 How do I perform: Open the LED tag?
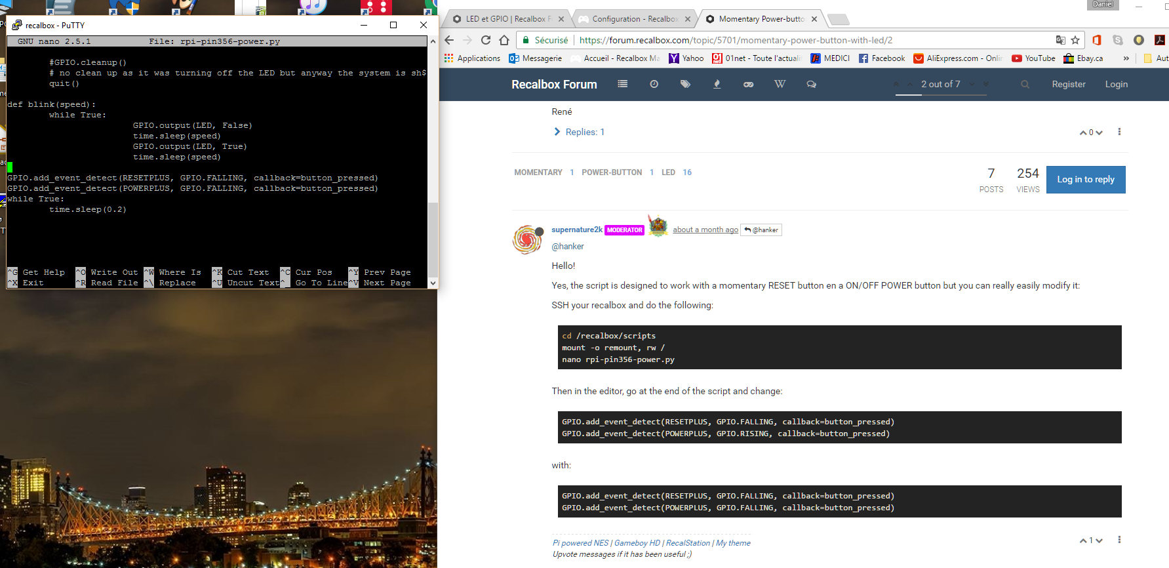[668, 172]
